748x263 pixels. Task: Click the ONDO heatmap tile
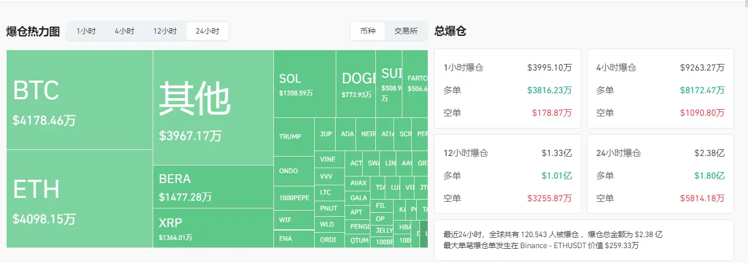tap(294, 171)
